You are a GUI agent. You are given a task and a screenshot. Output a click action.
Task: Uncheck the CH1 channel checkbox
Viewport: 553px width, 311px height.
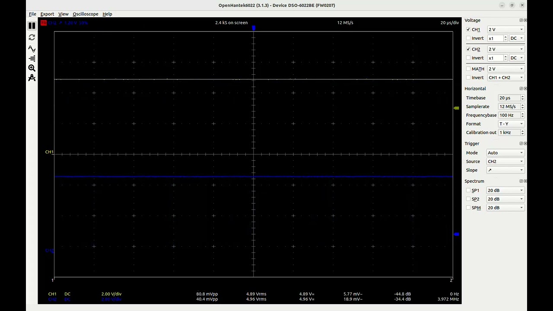(468, 30)
